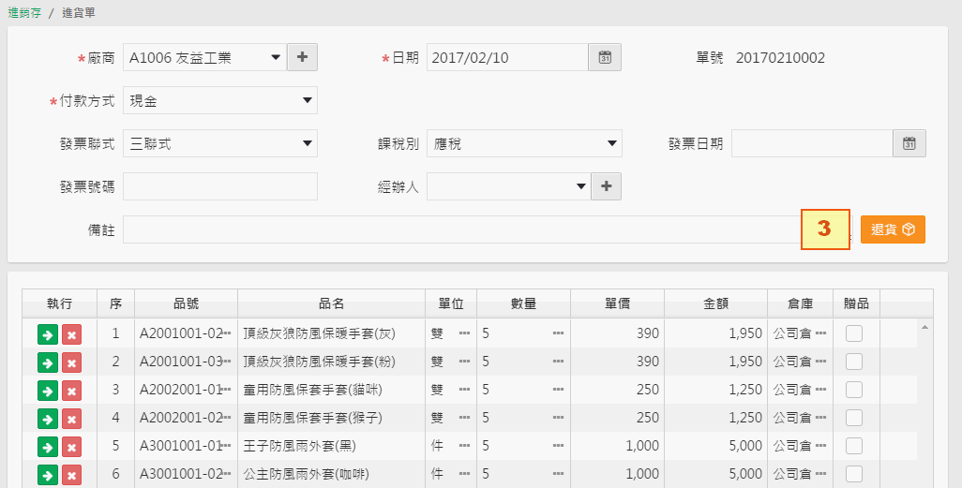Click green arrow icon for row 3
Image resolution: width=962 pixels, height=488 pixels.
click(x=47, y=391)
